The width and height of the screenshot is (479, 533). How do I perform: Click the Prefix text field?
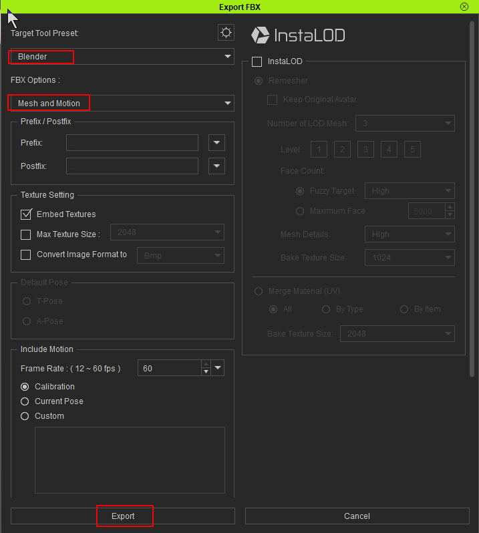click(132, 143)
